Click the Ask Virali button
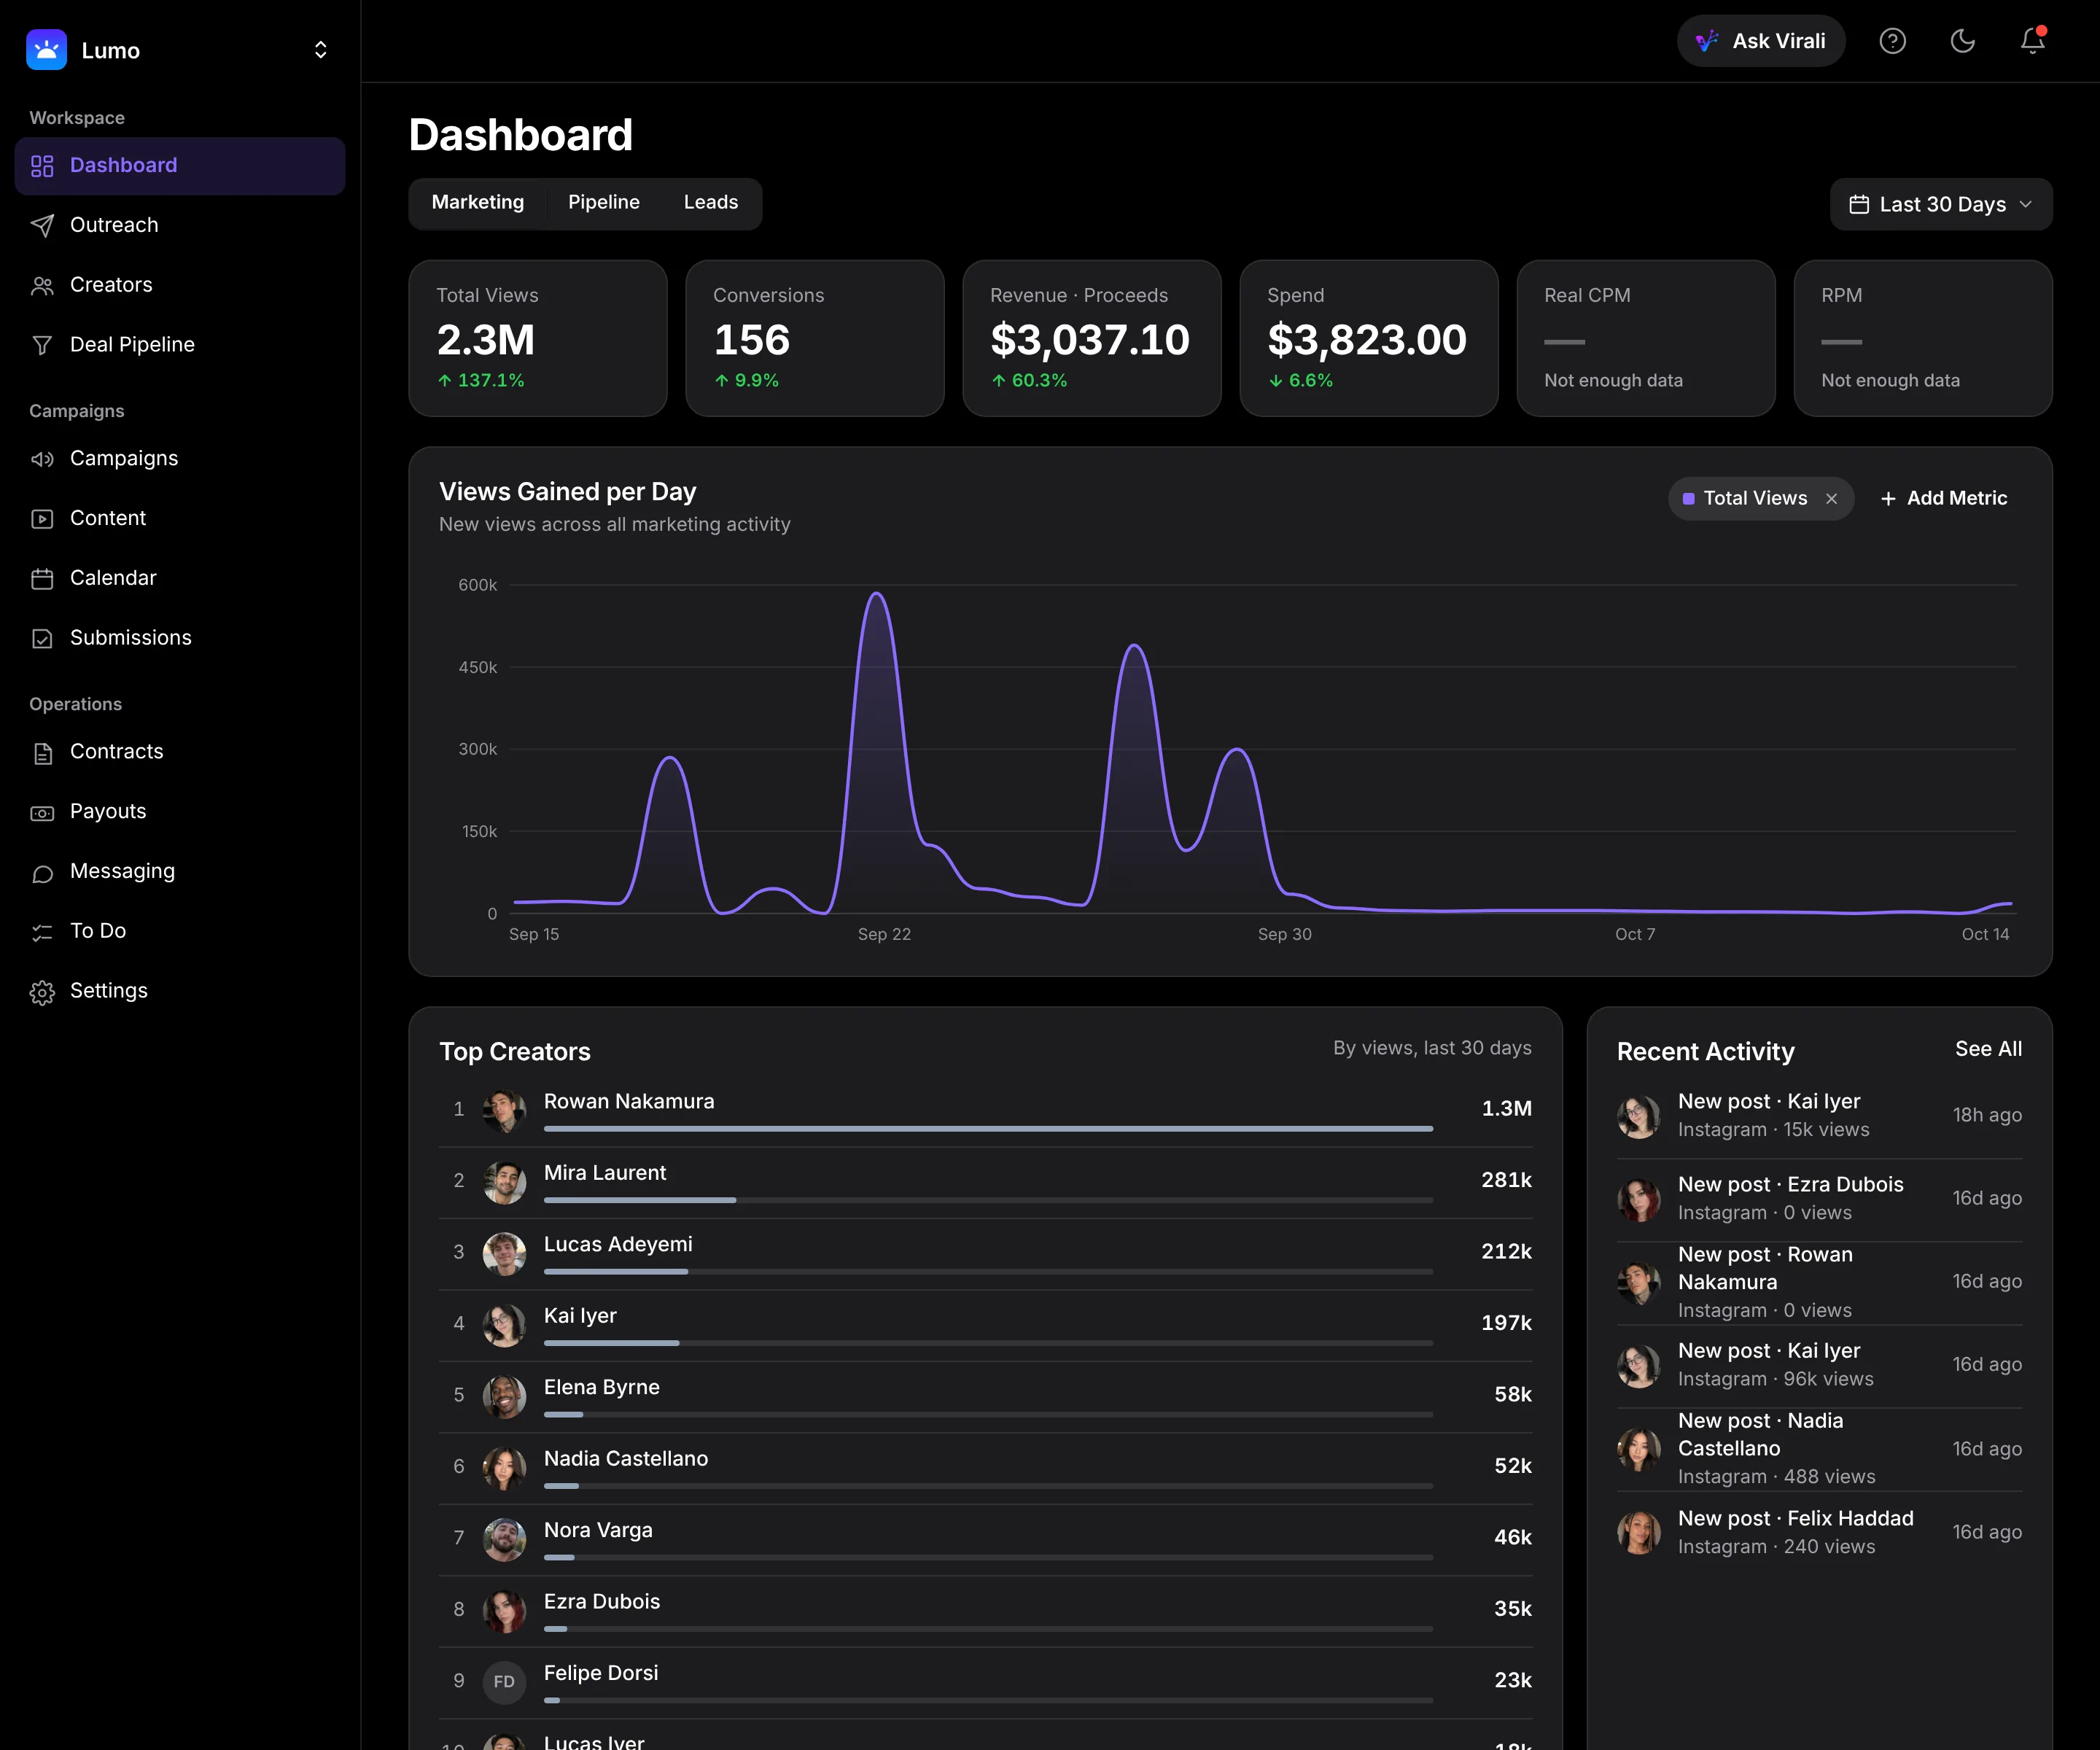Screen dimensions: 2100x1750 coord(1760,41)
